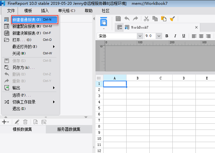Close the WorkBook7 tab
This screenshot has height=153, width=215.
pyautogui.click(x=196, y=27)
